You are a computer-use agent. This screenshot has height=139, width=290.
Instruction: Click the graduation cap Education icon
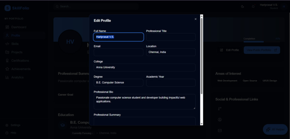pos(63,125)
